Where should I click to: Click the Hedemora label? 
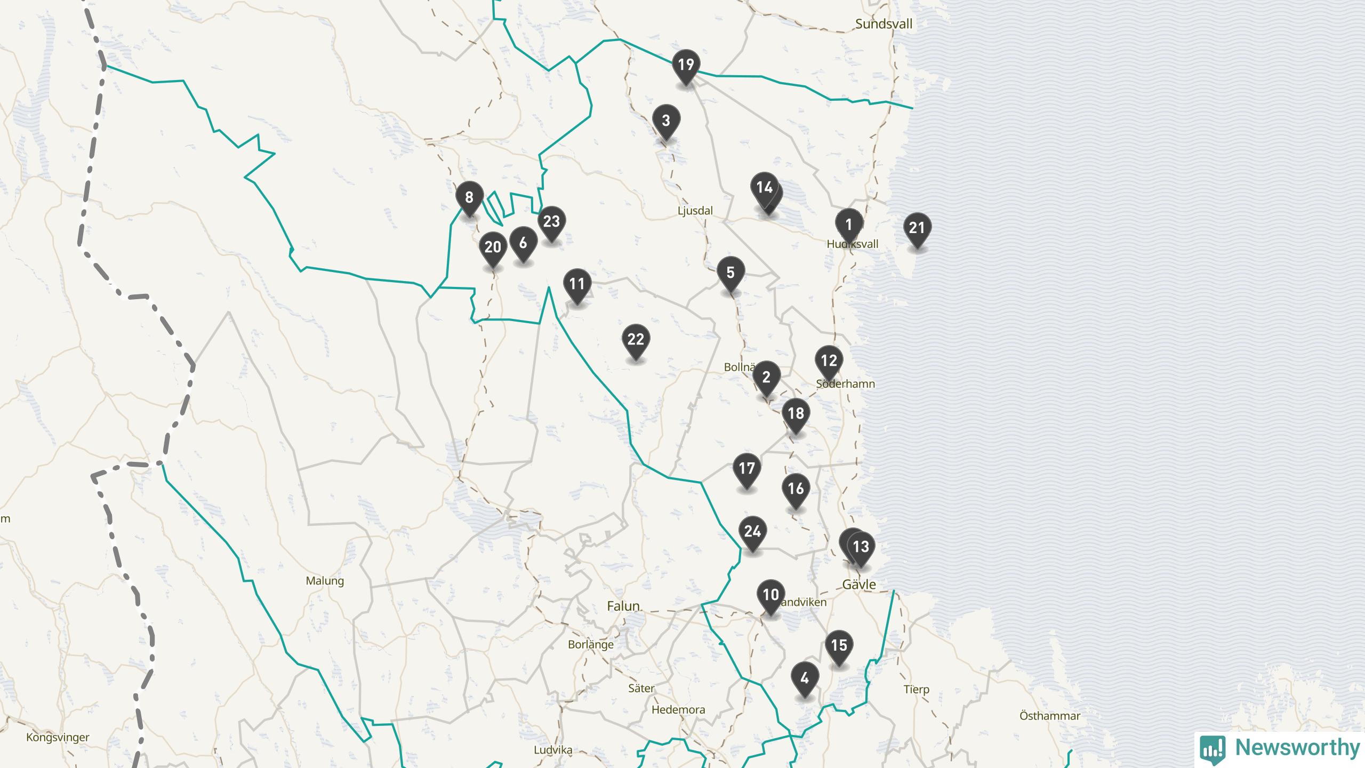(x=678, y=710)
